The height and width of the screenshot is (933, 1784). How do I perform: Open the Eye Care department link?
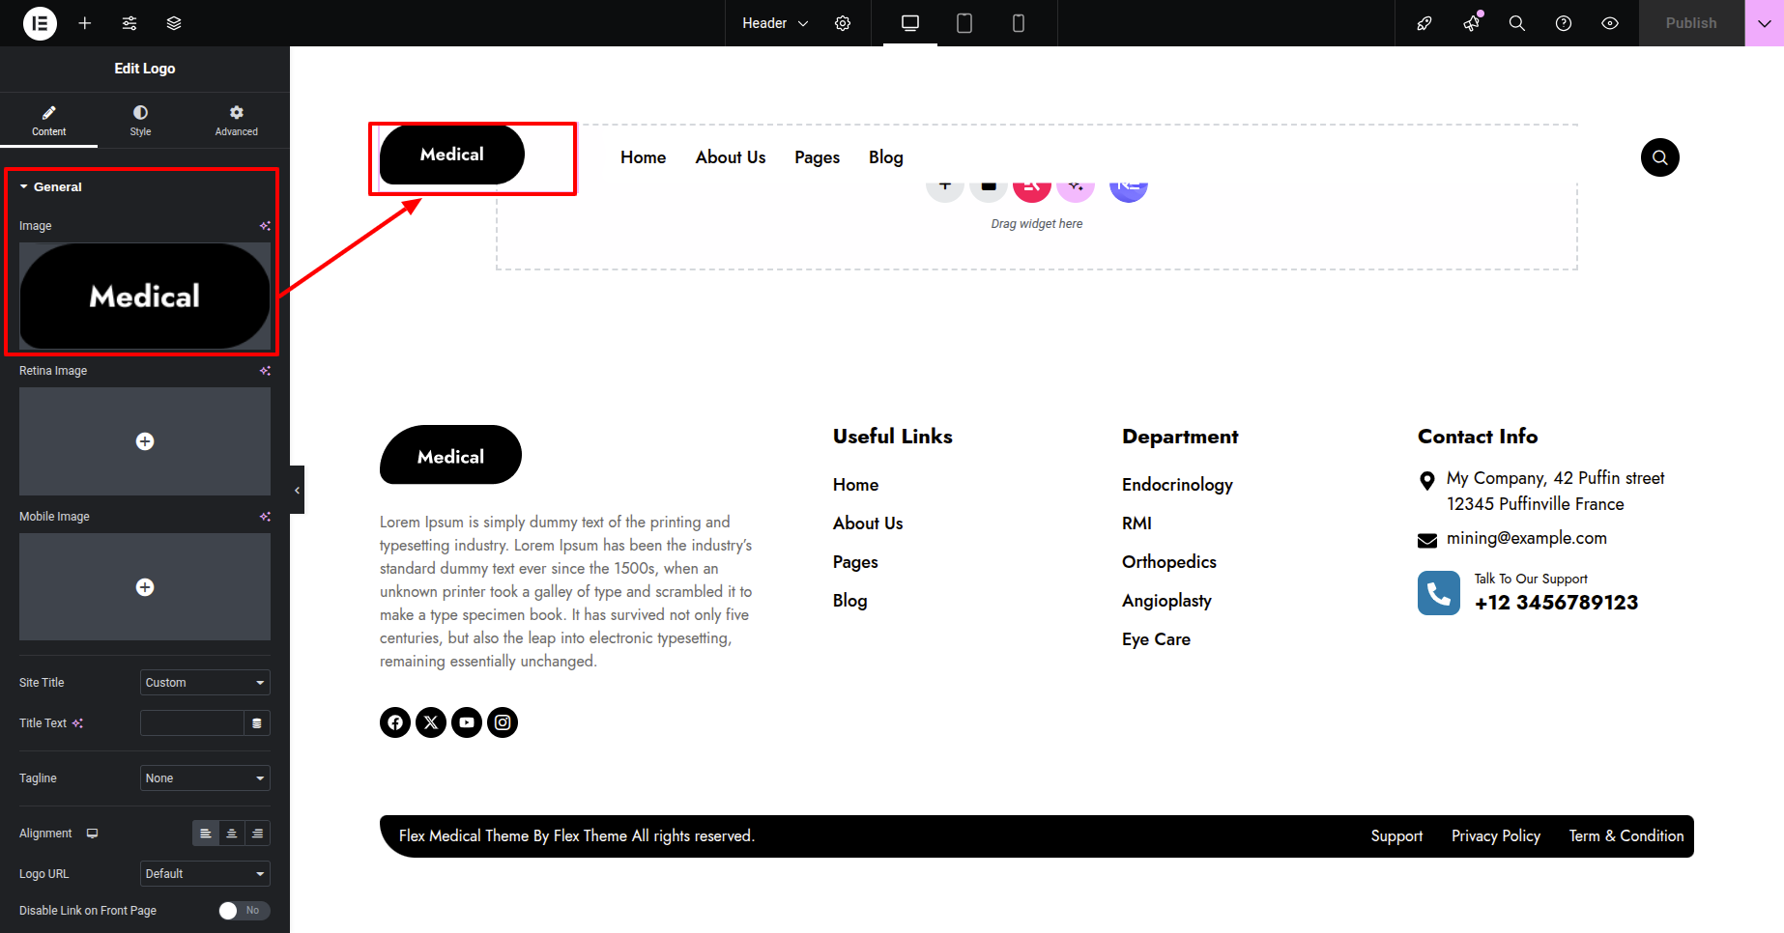1156,639
